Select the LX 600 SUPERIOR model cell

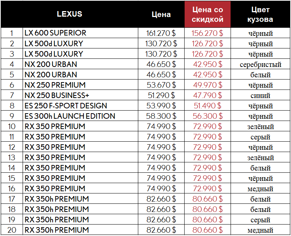pos(56,33)
